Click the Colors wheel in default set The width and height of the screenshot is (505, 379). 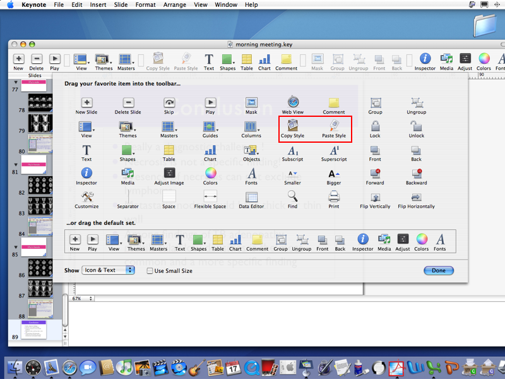pyautogui.click(x=422, y=239)
